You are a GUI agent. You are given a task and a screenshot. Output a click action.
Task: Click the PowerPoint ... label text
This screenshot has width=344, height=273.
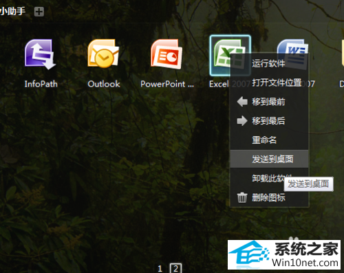[167, 84]
